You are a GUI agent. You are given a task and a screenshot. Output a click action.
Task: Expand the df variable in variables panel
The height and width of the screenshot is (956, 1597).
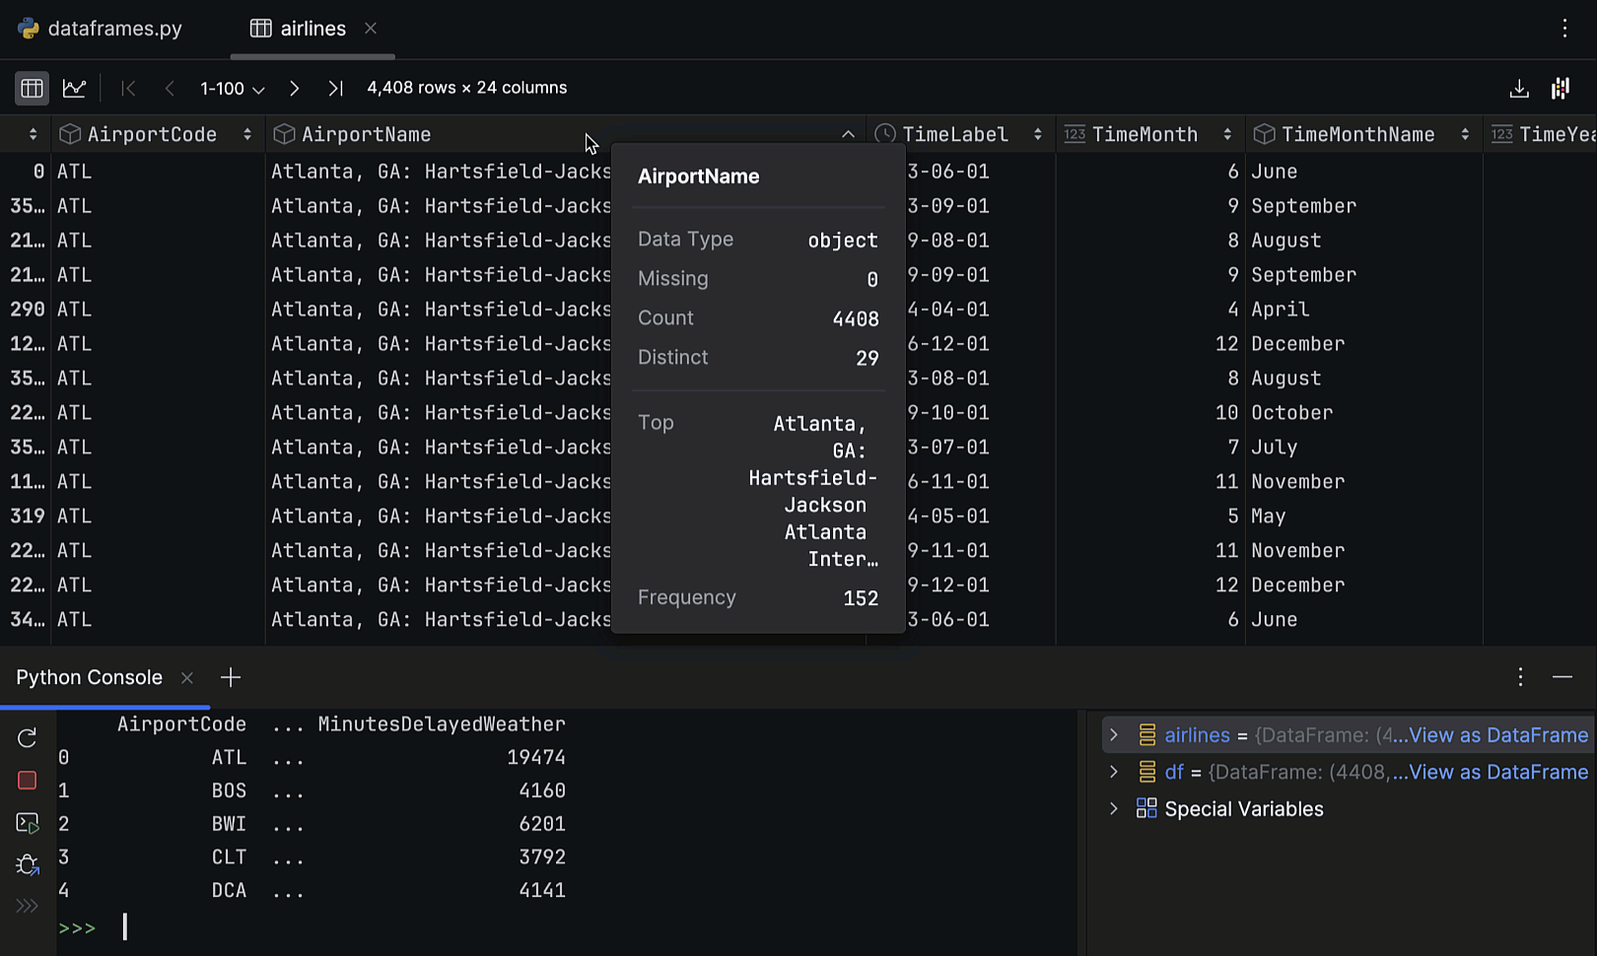pyautogui.click(x=1114, y=772)
